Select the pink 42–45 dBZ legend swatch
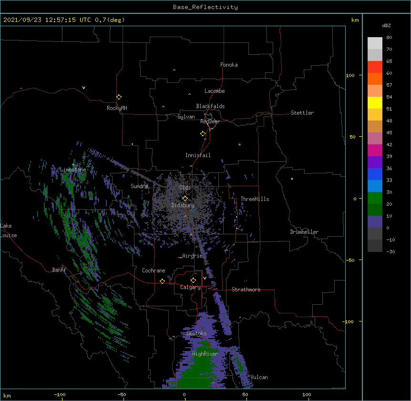Viewport: 411px width, 401px height. click(x=375, y=138)
